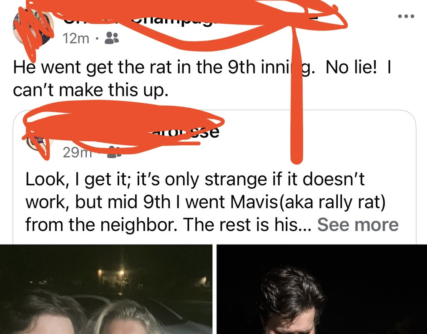
Task: Tap the caption line "can't make this up"
Action: pos(90,90)
